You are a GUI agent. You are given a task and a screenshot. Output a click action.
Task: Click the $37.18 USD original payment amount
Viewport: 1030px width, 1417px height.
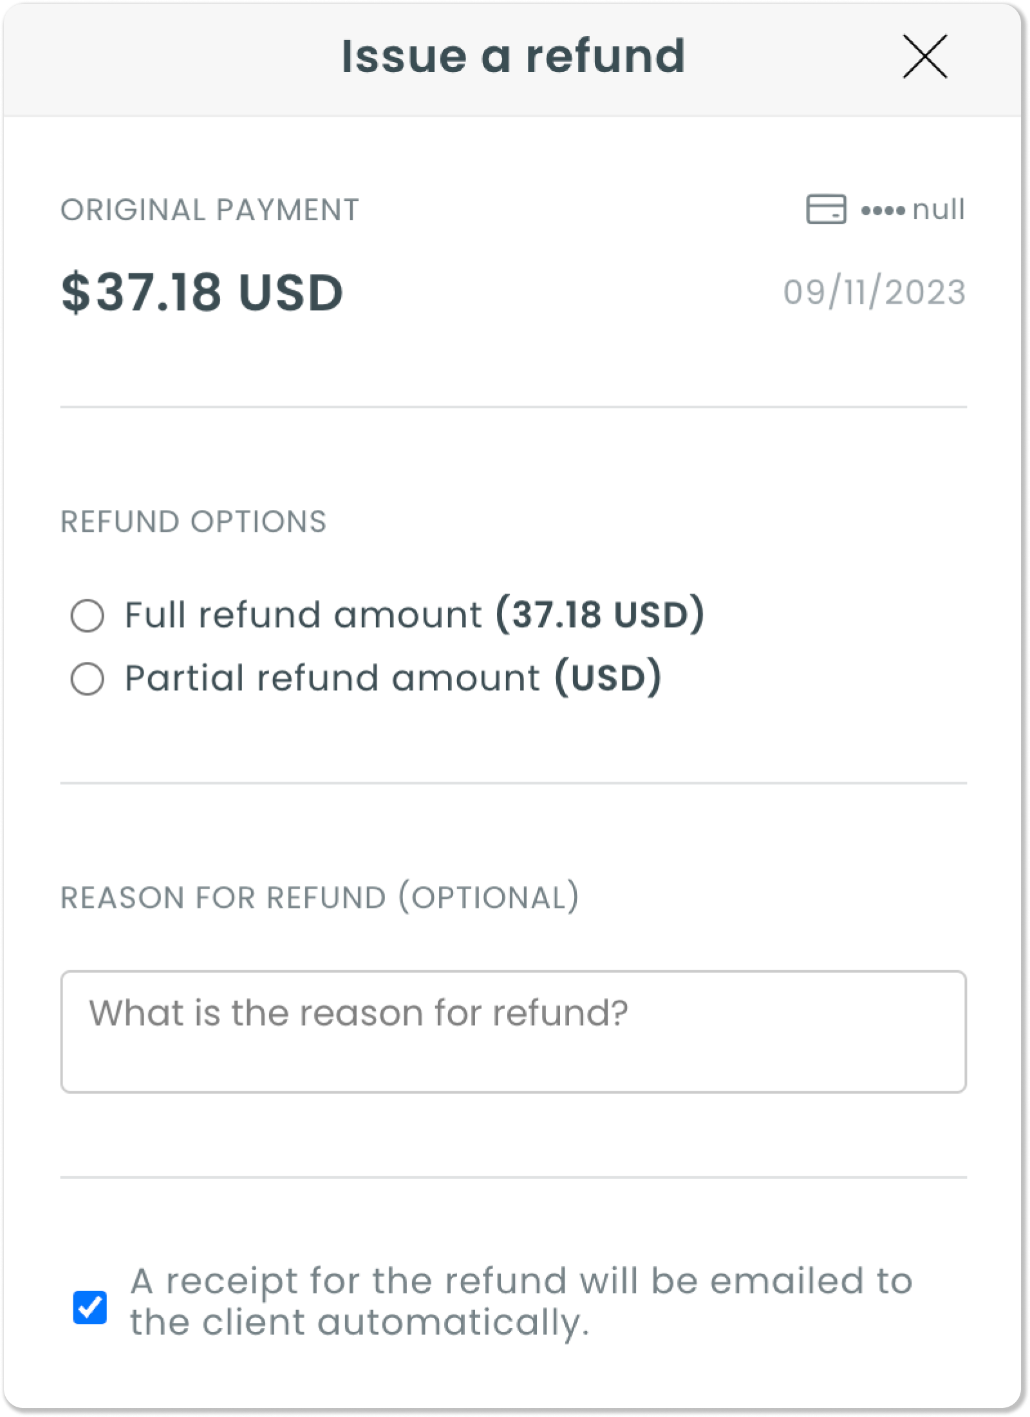tap(202, 292)
